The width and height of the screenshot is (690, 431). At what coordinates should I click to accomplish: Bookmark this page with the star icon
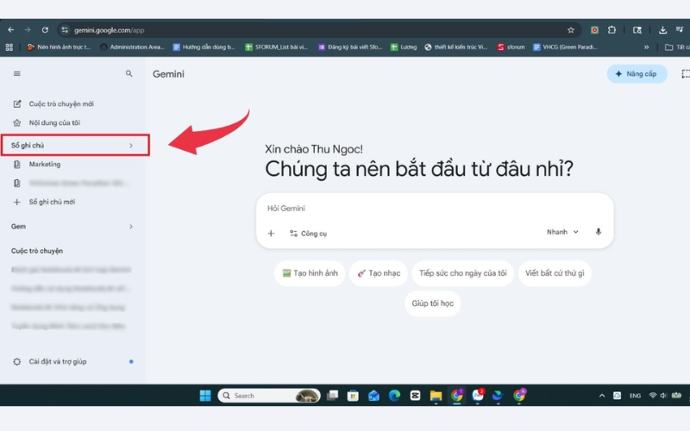[571, 30]
